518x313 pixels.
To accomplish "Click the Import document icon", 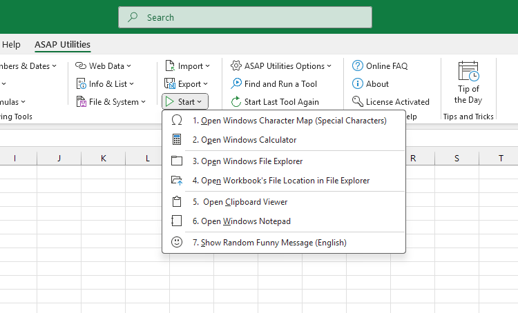I will [170, 66].
